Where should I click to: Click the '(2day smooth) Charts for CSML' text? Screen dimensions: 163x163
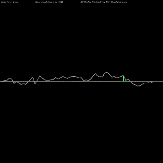click(49, 2)
